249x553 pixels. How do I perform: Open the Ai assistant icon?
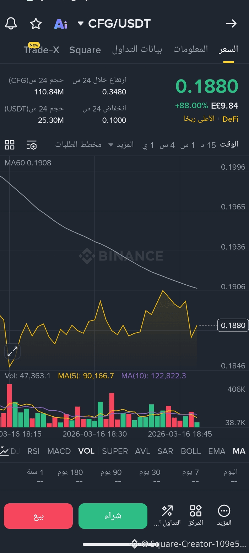coord(61,24)
